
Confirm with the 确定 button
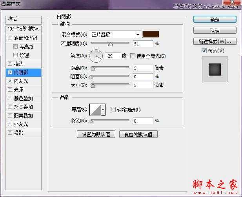(x=215, y=20)
